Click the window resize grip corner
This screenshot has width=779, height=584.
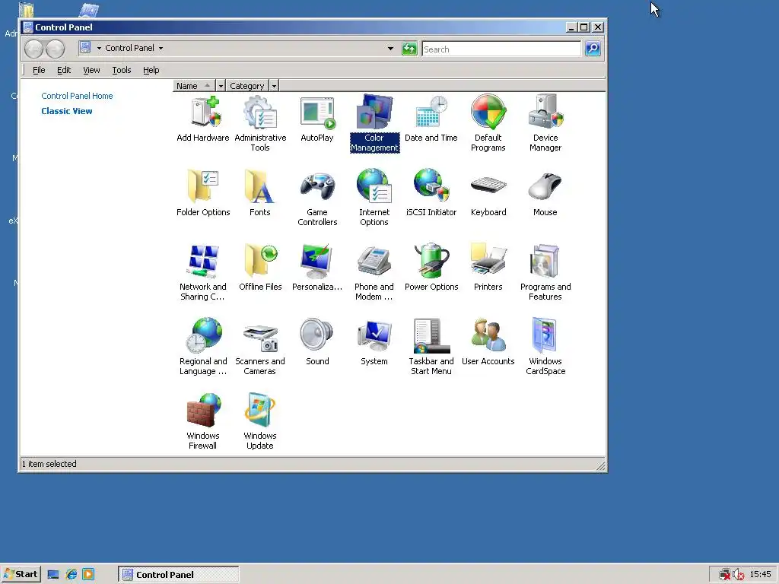point(601,465)
